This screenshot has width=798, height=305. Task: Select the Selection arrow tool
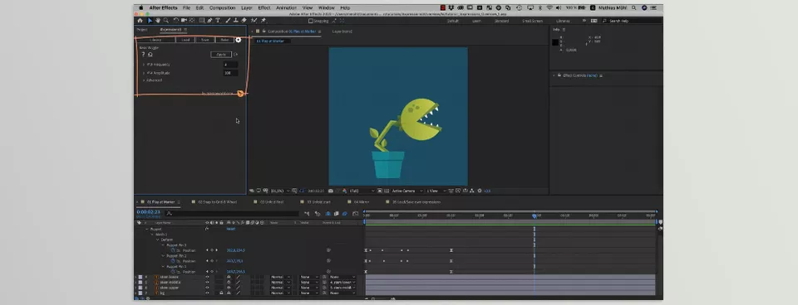coord(150,20)
